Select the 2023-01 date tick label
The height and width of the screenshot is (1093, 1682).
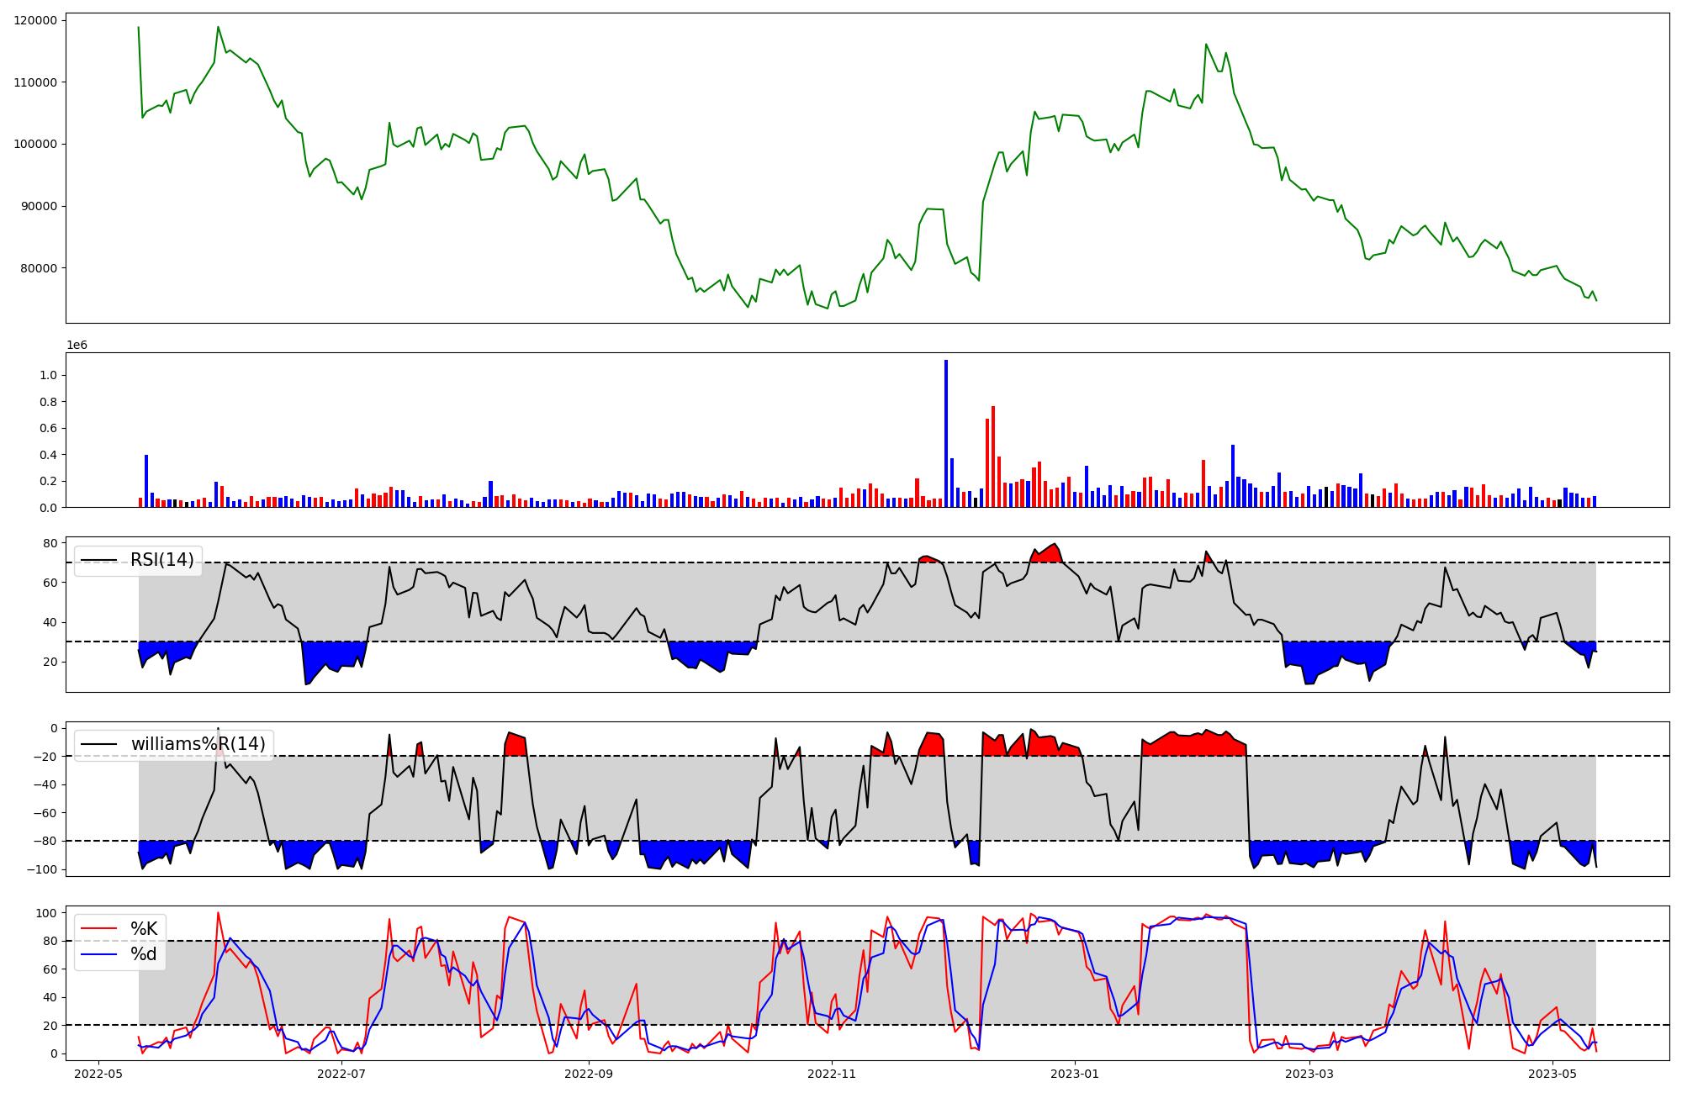1074,1074
